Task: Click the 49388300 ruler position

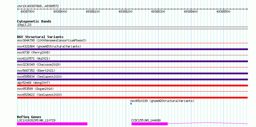Action: pyautogui.click(x=158, y=12)
